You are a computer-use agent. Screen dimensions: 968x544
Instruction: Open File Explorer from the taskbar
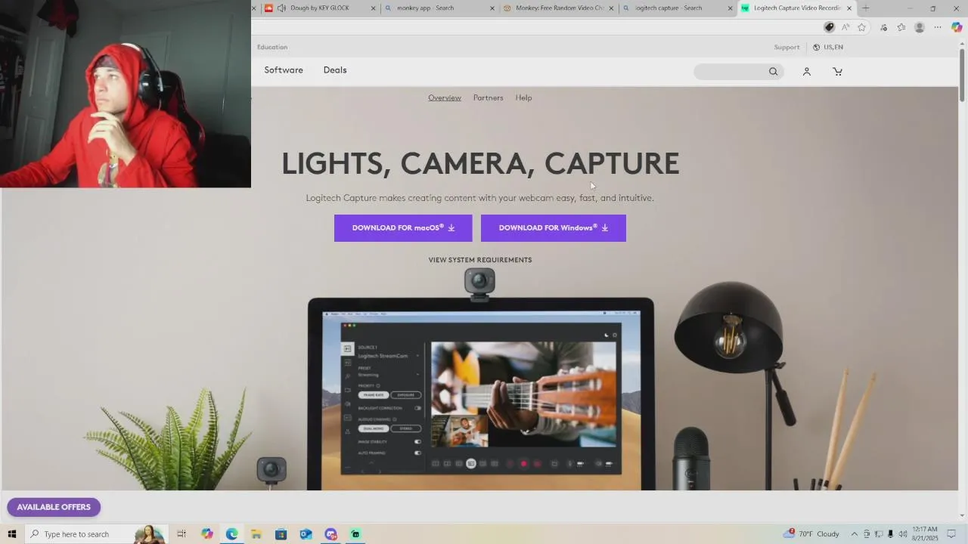coord(256,534)
